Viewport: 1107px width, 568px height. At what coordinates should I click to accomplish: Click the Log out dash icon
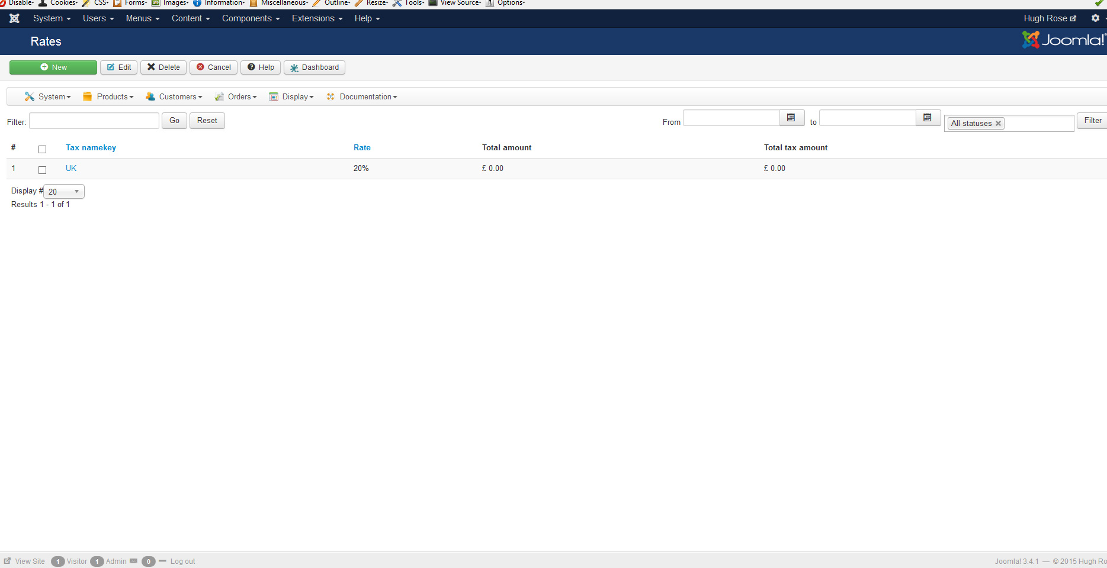[x=162, y=561]
